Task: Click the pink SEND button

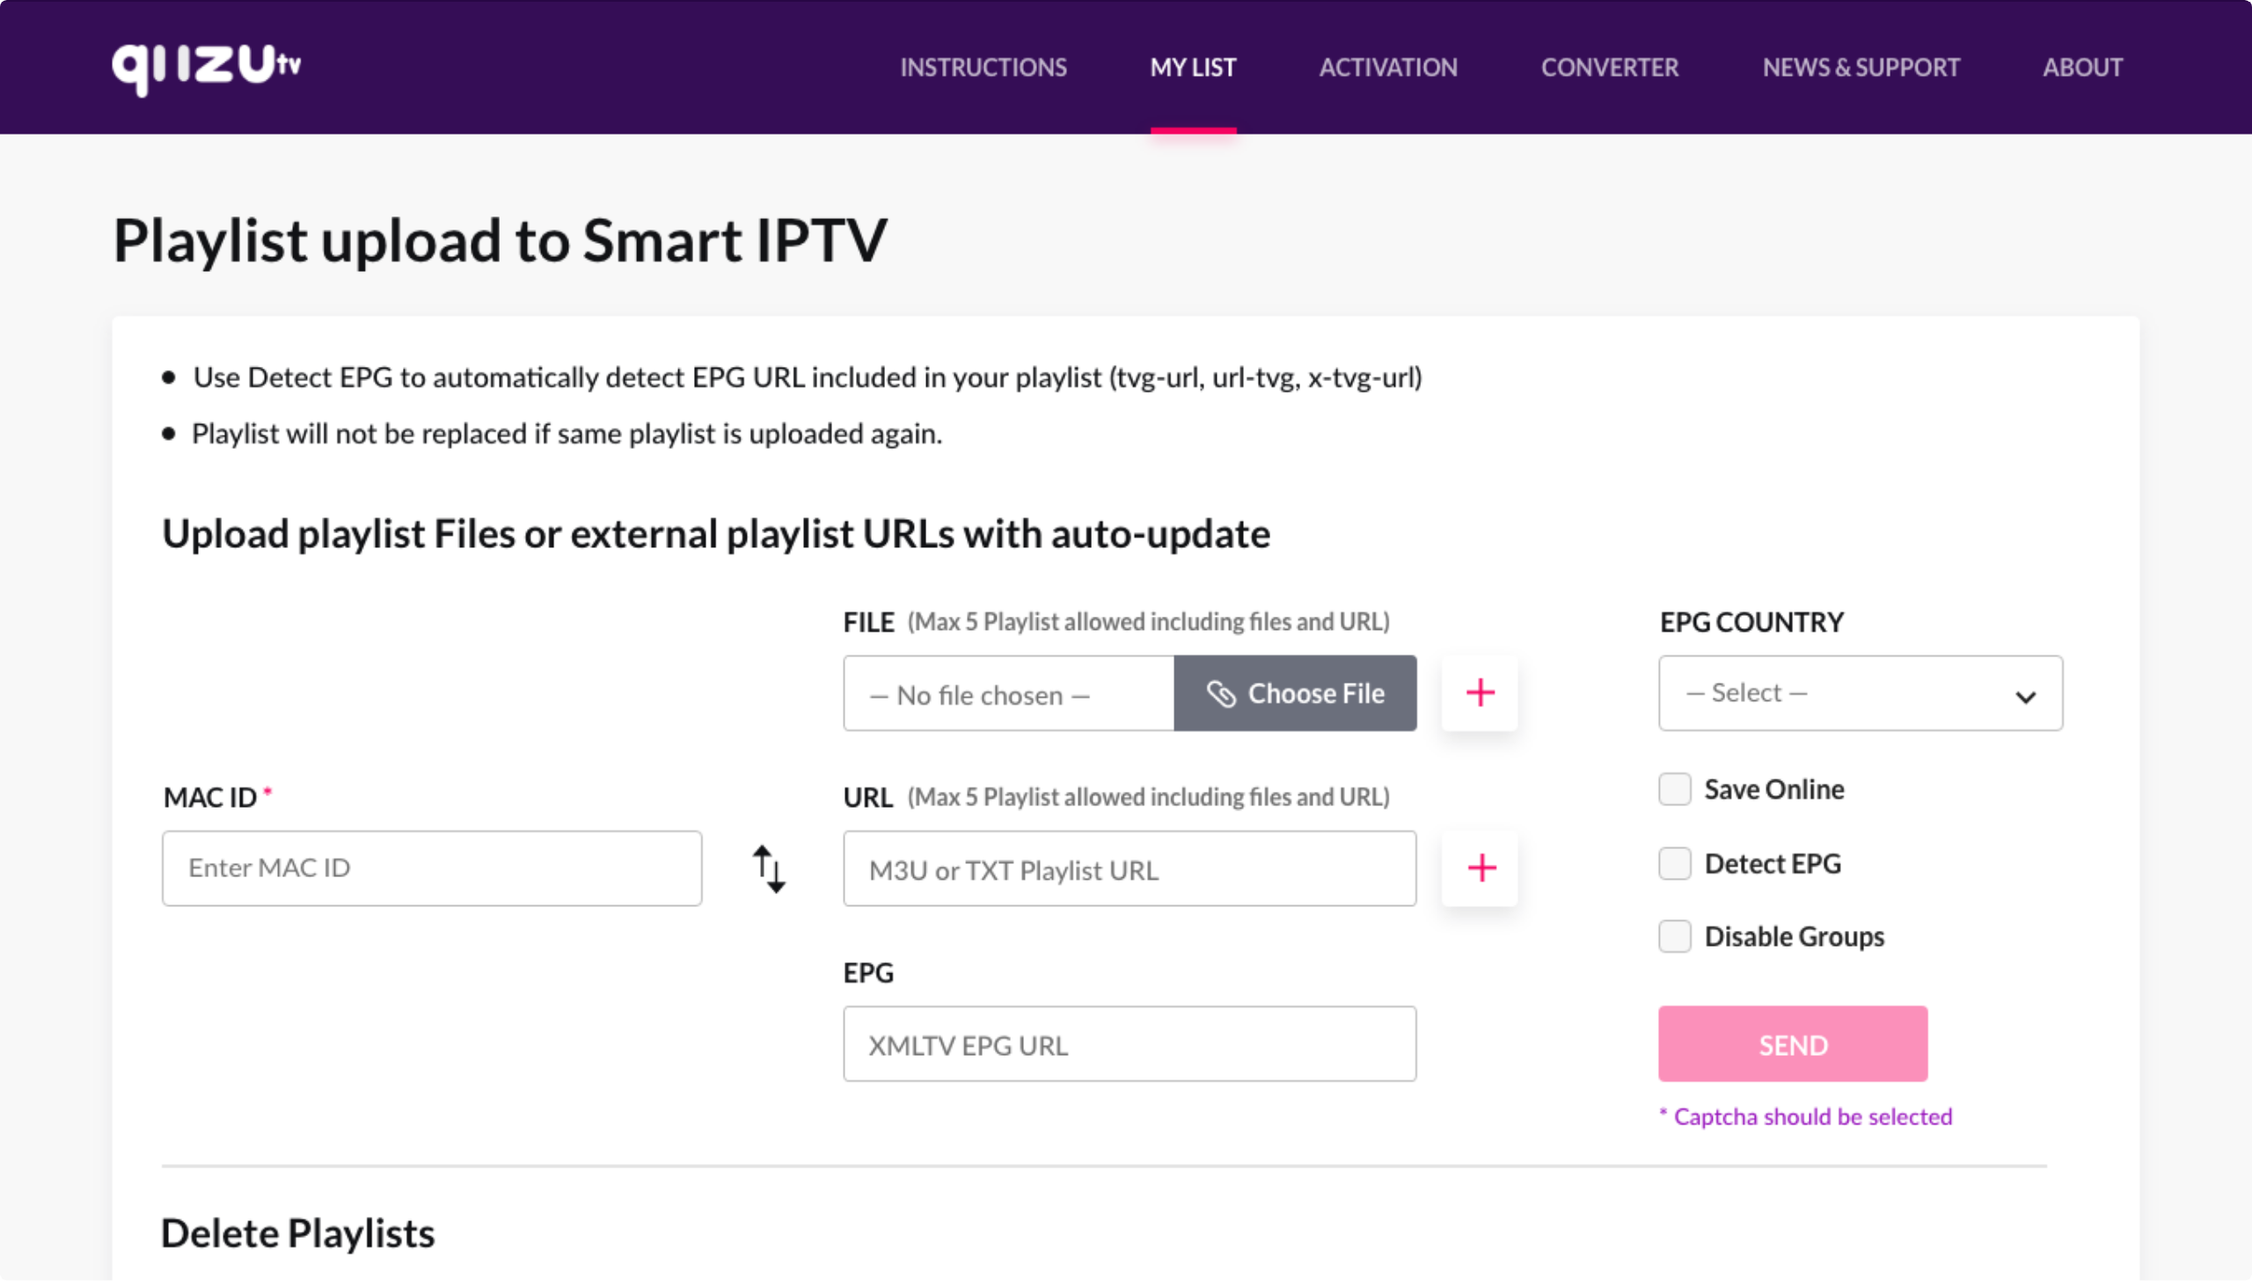Action: click(x=1793, y=1044)
